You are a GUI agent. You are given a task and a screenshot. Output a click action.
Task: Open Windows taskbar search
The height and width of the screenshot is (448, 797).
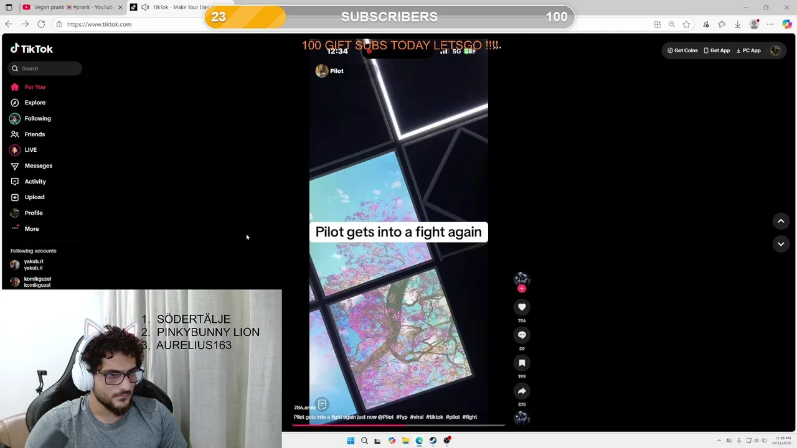364,441
